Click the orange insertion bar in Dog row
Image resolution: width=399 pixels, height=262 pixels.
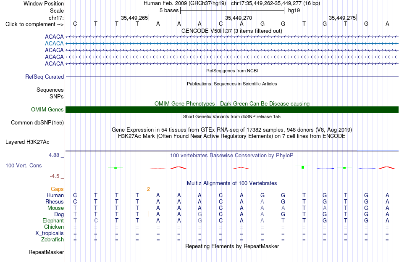[x=149, y=214]
